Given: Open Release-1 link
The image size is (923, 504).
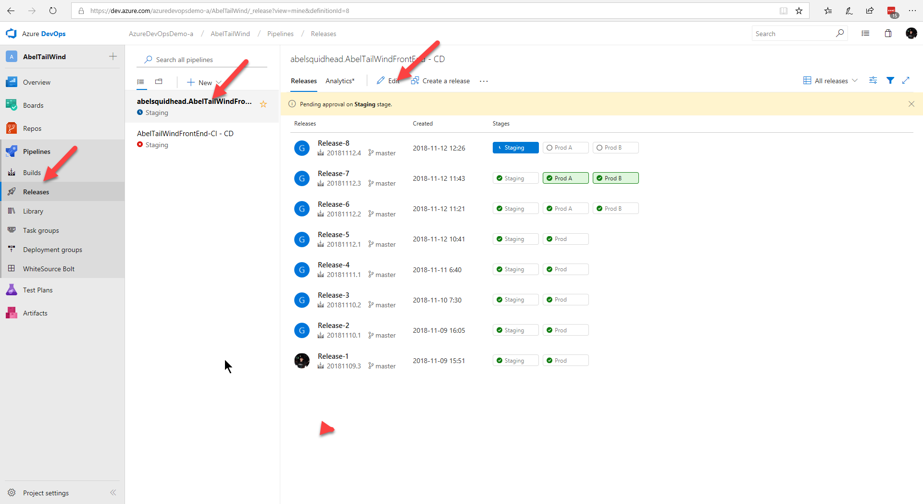Looking at the screenshot, I should tap(333, 356).
